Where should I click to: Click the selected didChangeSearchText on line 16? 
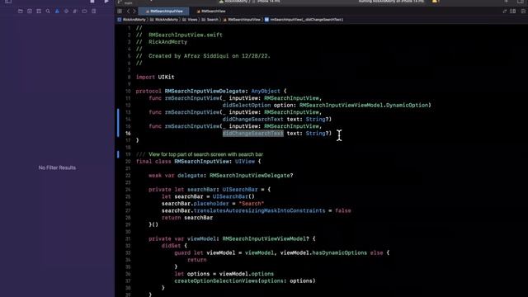[x=253, y=134]
